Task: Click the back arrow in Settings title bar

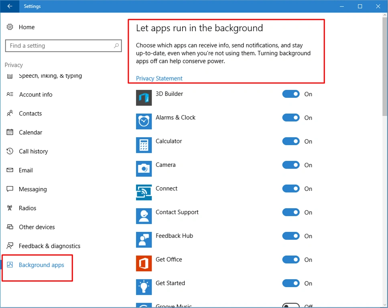Action: click(10, 6)
